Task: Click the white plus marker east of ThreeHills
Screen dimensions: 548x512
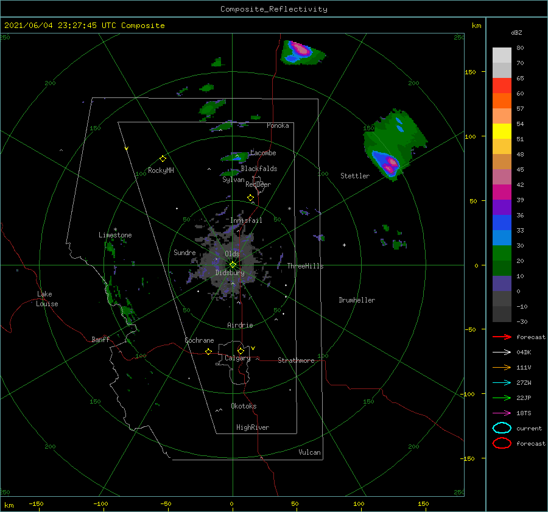Action: (x=344, y=245)
